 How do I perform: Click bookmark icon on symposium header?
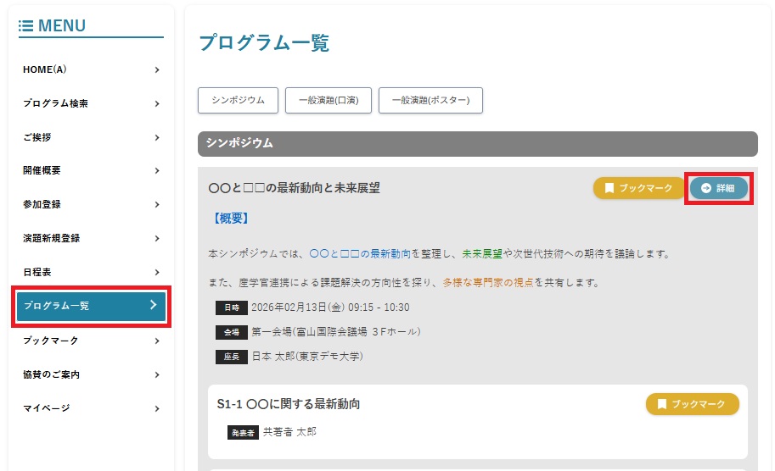(609, 188)
